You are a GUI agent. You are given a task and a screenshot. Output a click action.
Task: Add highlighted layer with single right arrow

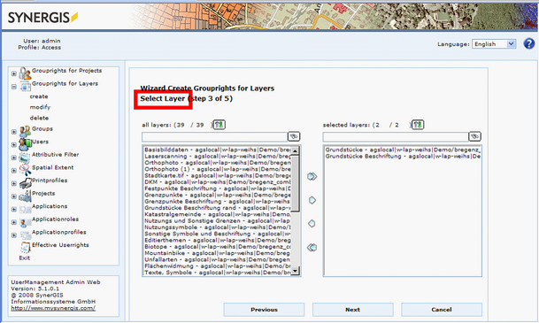pyautogui.click(x=312, y=200)
